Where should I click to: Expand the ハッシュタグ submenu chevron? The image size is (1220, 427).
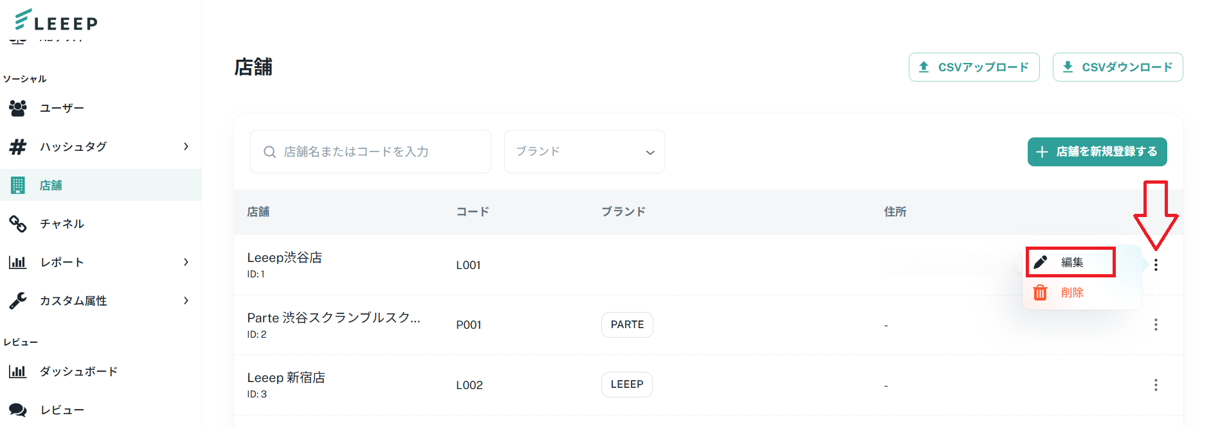[186, 146]
